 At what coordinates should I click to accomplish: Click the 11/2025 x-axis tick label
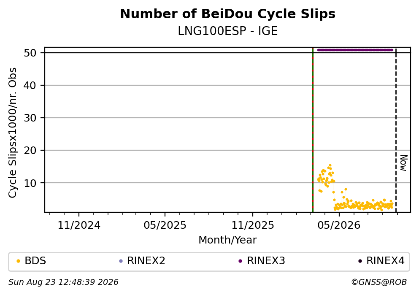[252, 225]
